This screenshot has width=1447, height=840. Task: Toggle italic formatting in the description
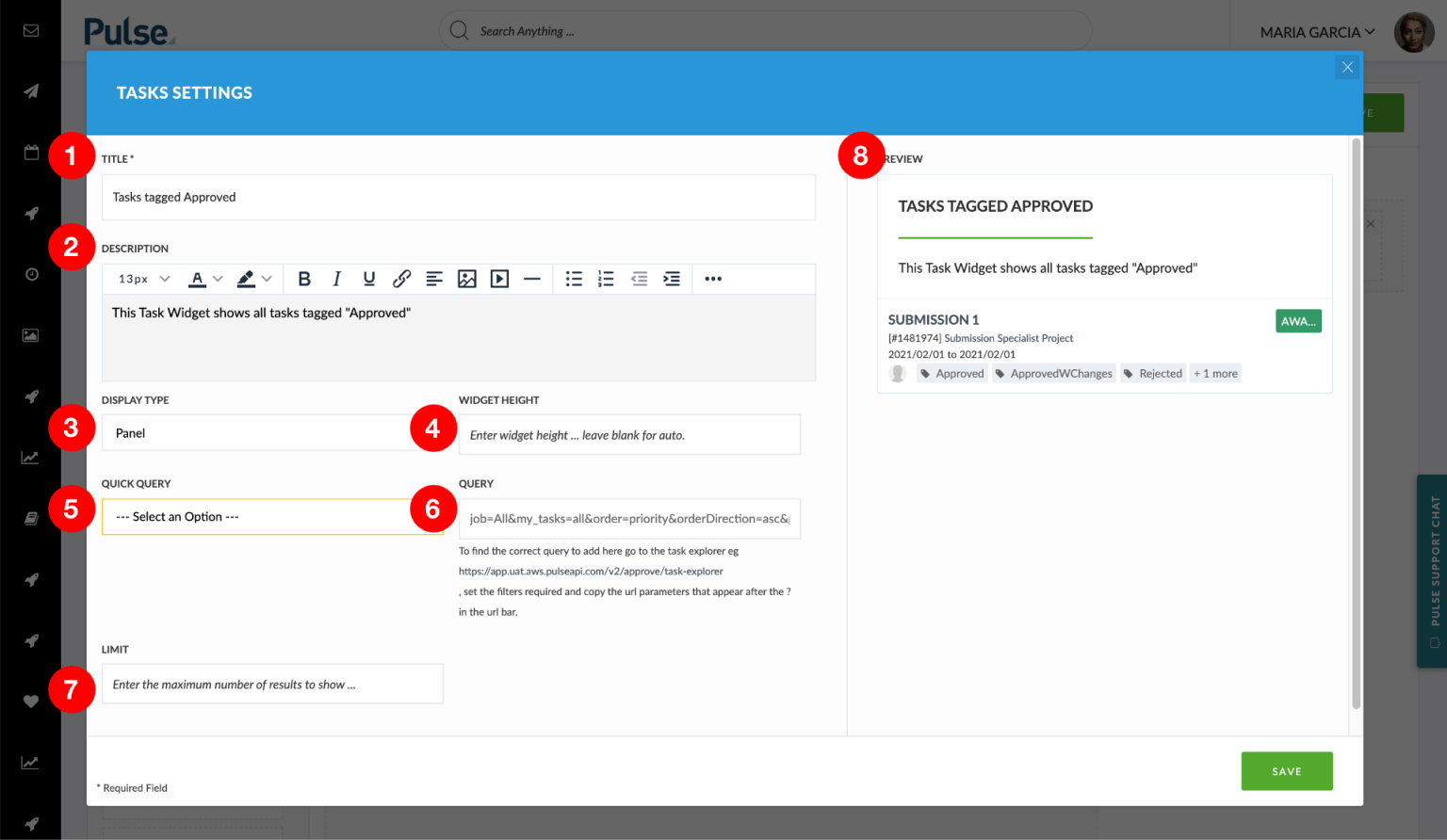pos(336,278)
